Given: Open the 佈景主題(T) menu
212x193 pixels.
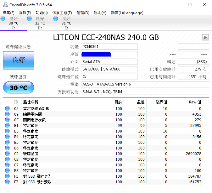Looking at the screenshot, I should click(62, 13).
